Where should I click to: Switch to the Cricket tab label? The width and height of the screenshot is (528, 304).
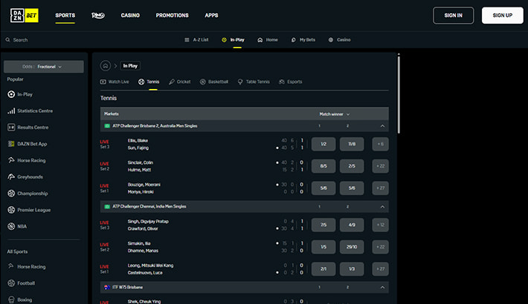click(x=184, y=82)
